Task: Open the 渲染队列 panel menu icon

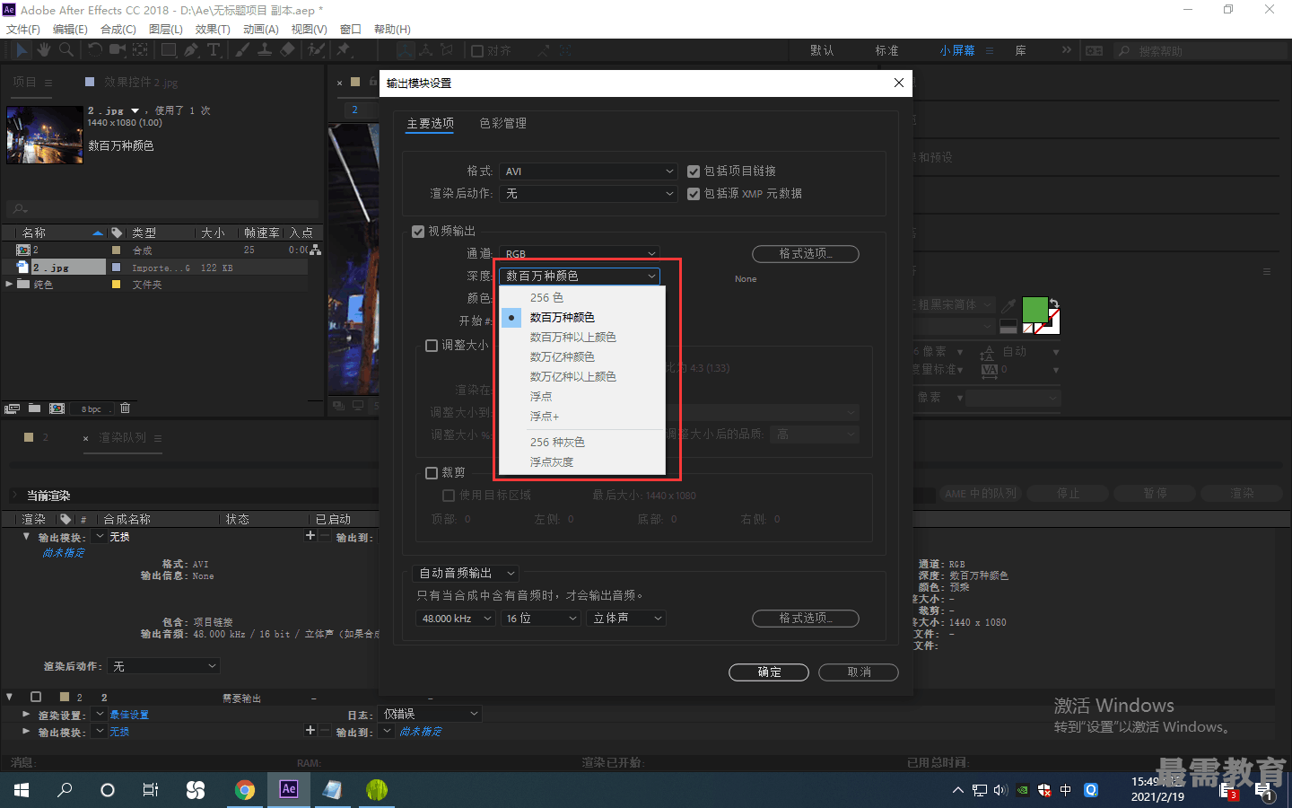Action: click(x=158, y=438)
